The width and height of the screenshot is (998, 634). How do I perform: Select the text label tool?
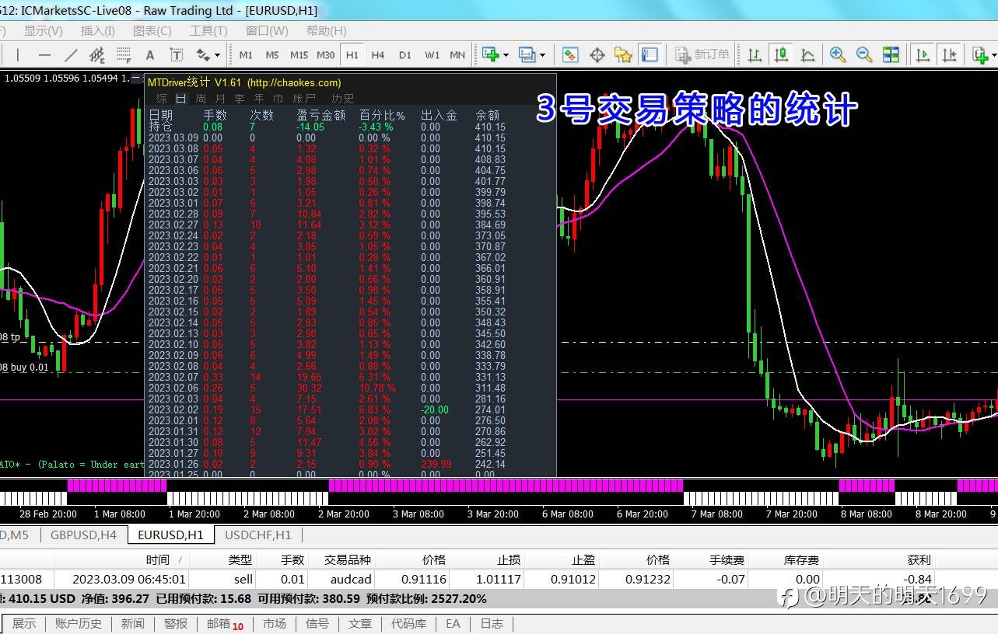177,55
